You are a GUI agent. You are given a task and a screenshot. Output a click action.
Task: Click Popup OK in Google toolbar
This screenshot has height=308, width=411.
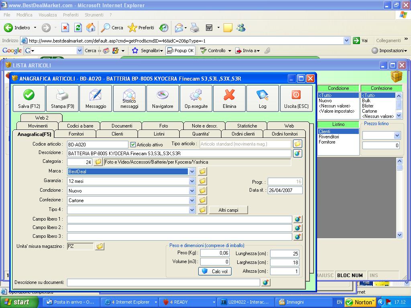(x=180, y=51)
